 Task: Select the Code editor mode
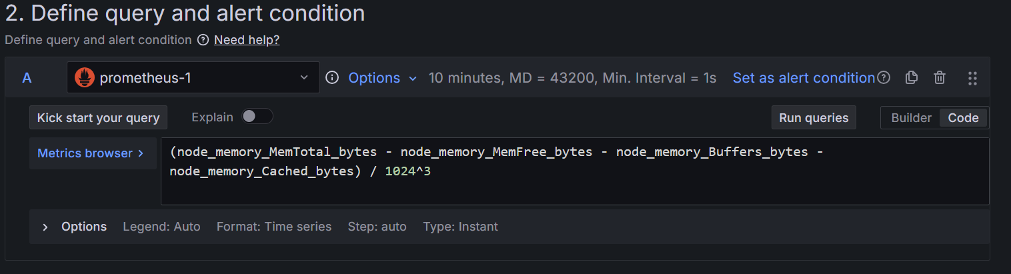click(963, 118)
